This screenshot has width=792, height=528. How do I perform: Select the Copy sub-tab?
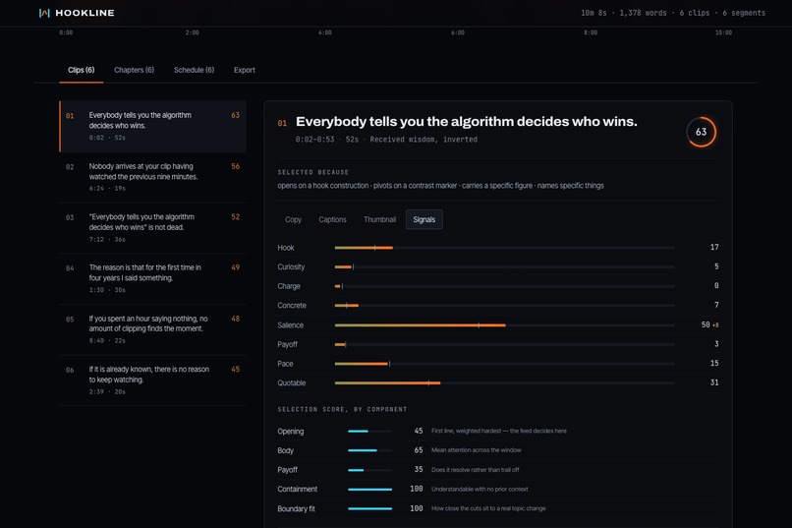[293, 220]
